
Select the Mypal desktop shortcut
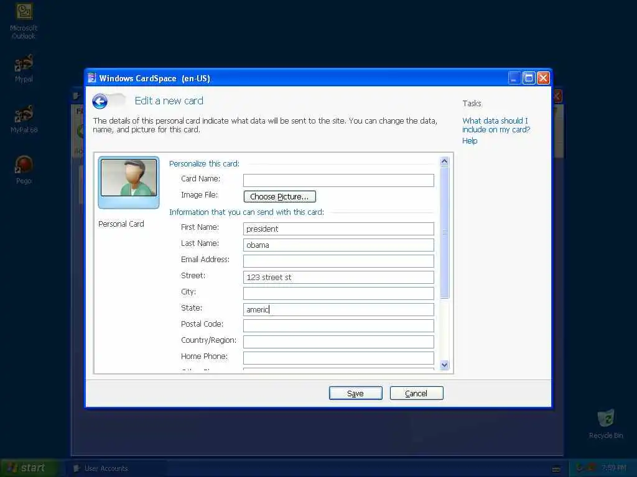24,68
